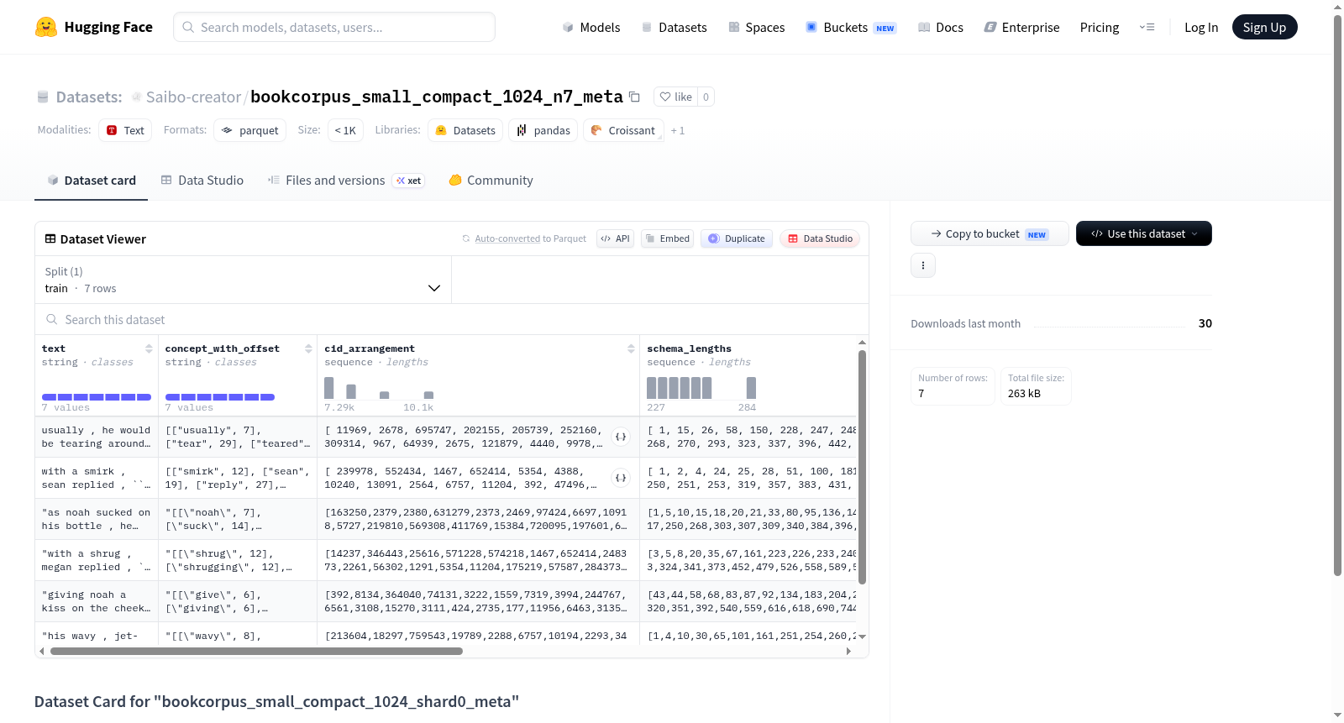Click the table vertical scrollbar
The height and width of the screenshot is (723, 1344).
(862, 467)
